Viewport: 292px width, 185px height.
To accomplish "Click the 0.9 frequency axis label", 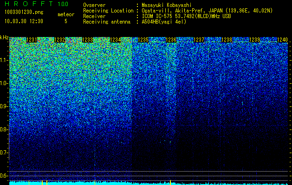I will pos(4,106).
